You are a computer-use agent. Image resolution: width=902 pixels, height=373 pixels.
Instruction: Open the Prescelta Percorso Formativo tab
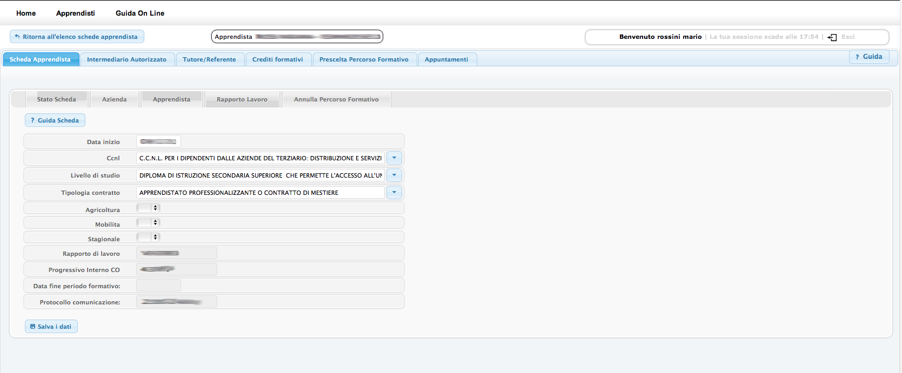(x=364, y=59)
